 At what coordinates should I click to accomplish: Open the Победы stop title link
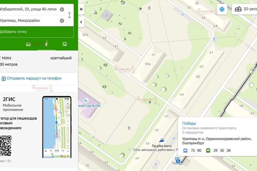[189, 123]
